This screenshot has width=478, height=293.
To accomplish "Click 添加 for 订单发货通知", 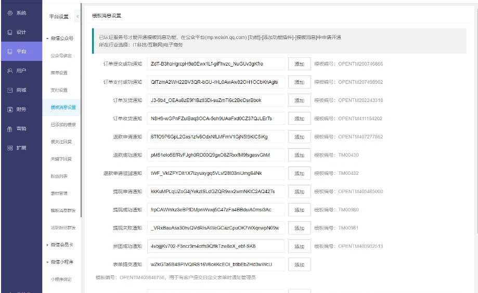I will click(300, 100).
